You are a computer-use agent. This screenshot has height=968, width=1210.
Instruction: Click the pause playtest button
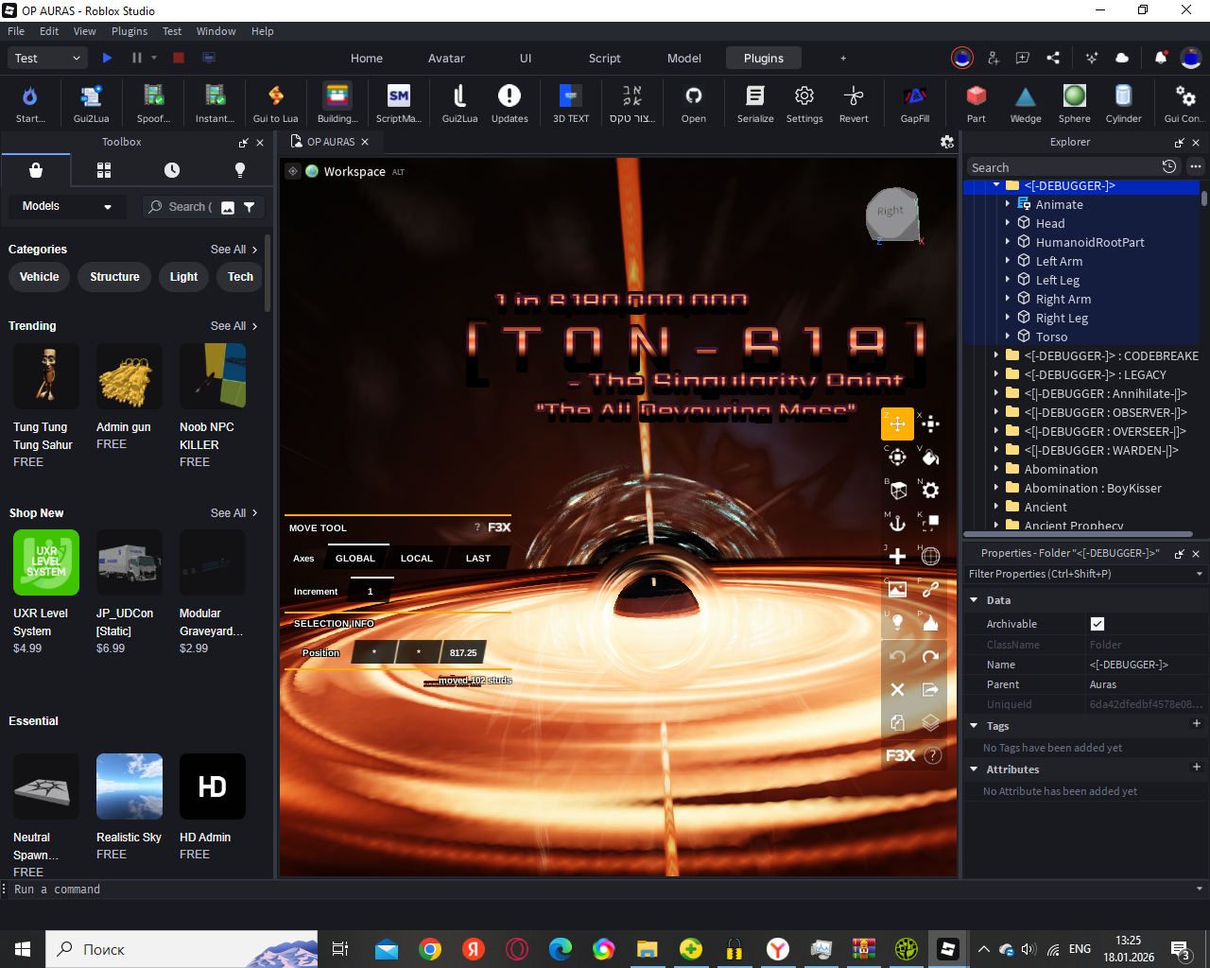pyautogui.click(x=136, y=58)
